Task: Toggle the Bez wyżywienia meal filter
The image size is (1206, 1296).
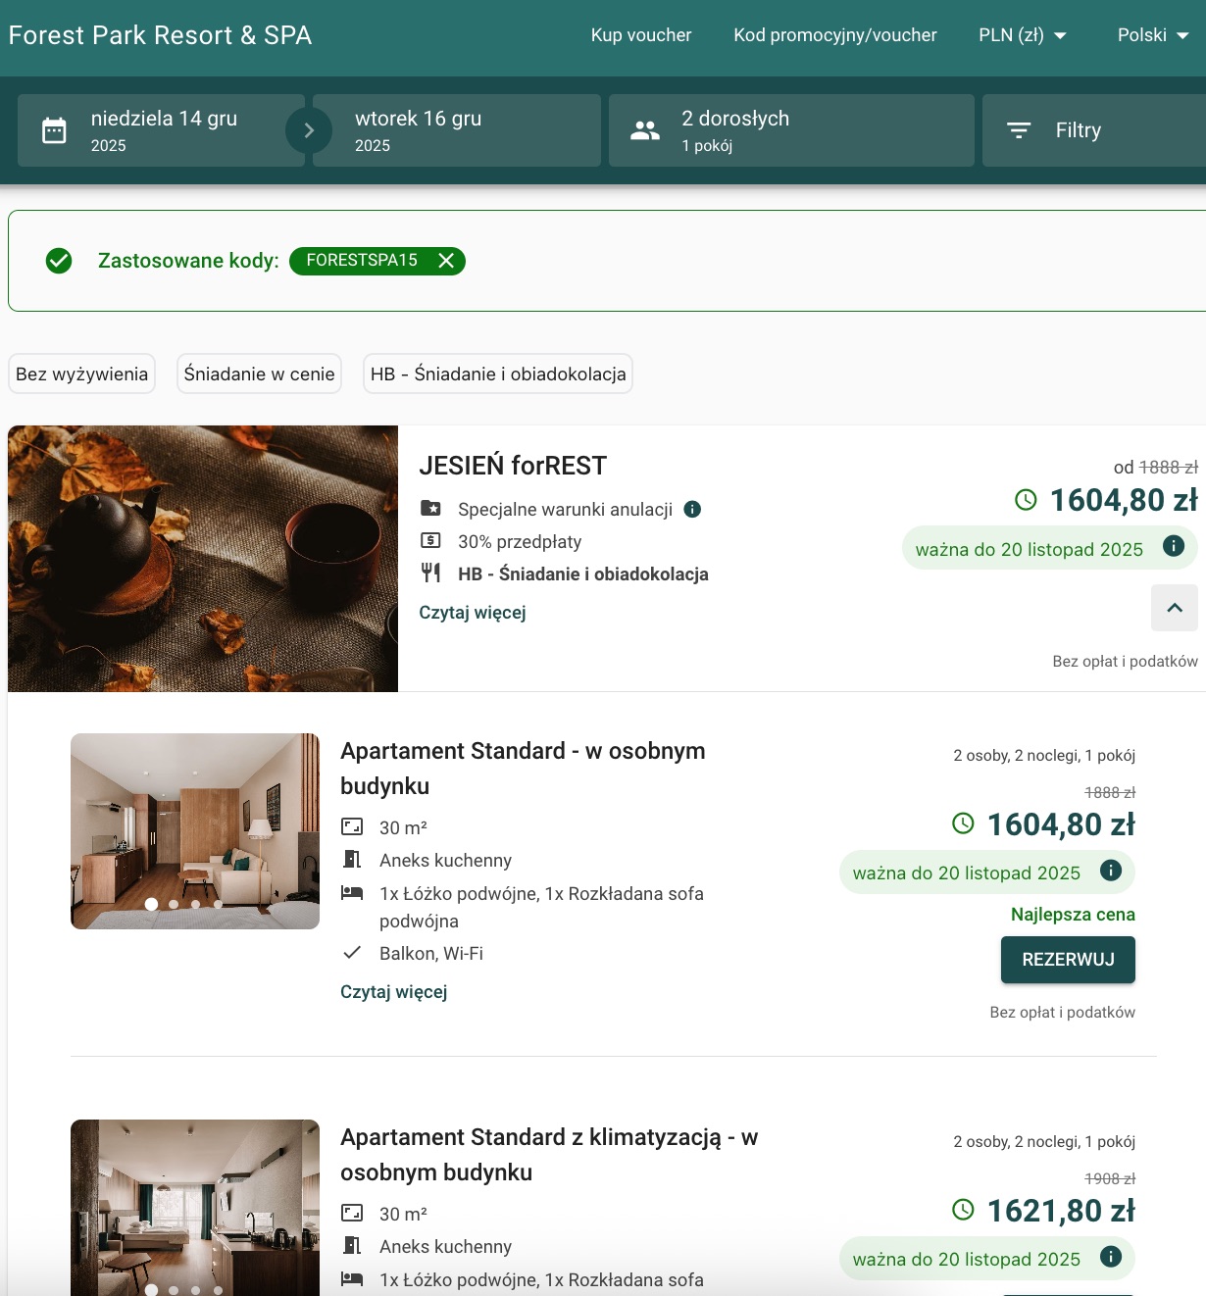Action: click(x=81, y=374)
